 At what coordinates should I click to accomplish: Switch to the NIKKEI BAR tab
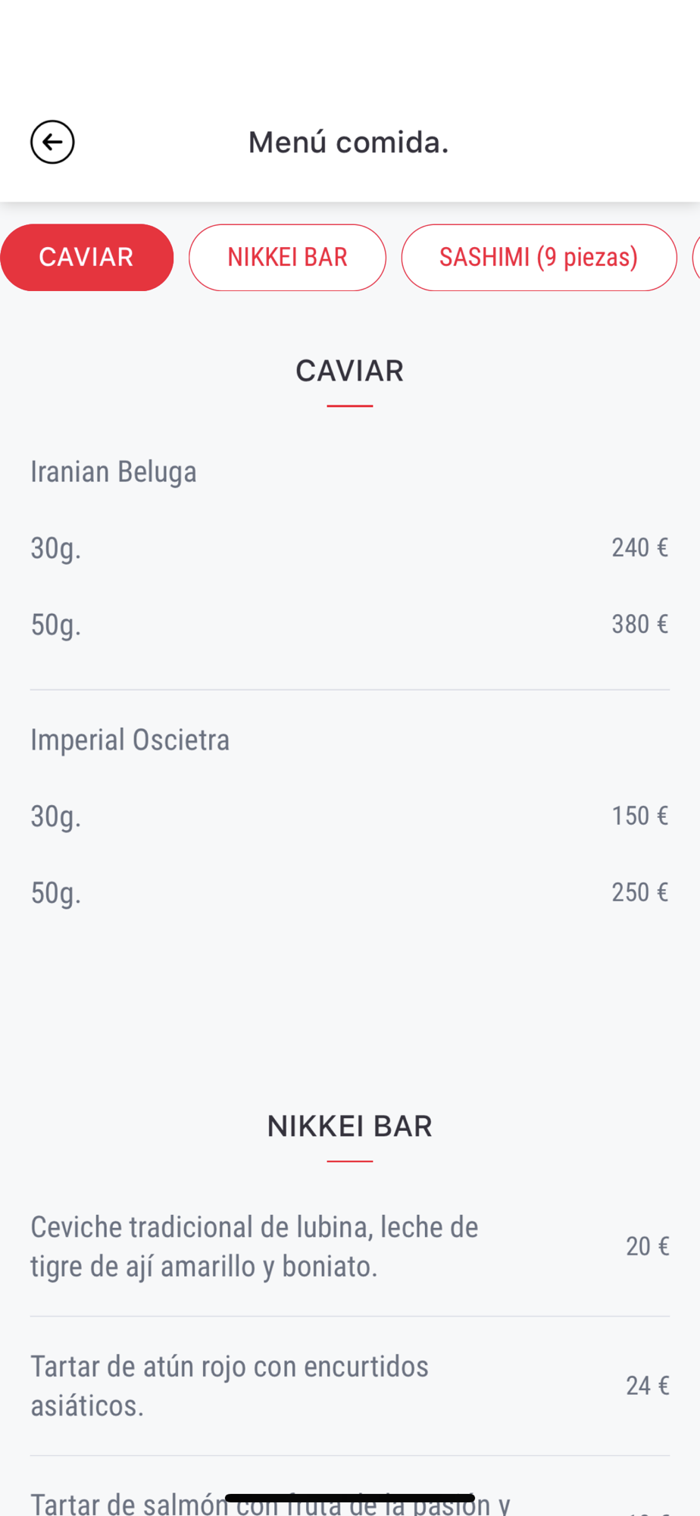click(x=287, y=258)
